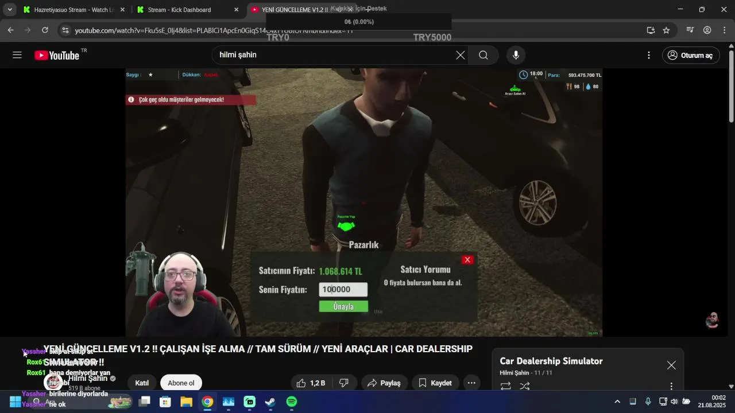The width and height of the screenshot is (735, 413).
Task: Click the Senin Fiyatın price input box
Action: [343, 290]
